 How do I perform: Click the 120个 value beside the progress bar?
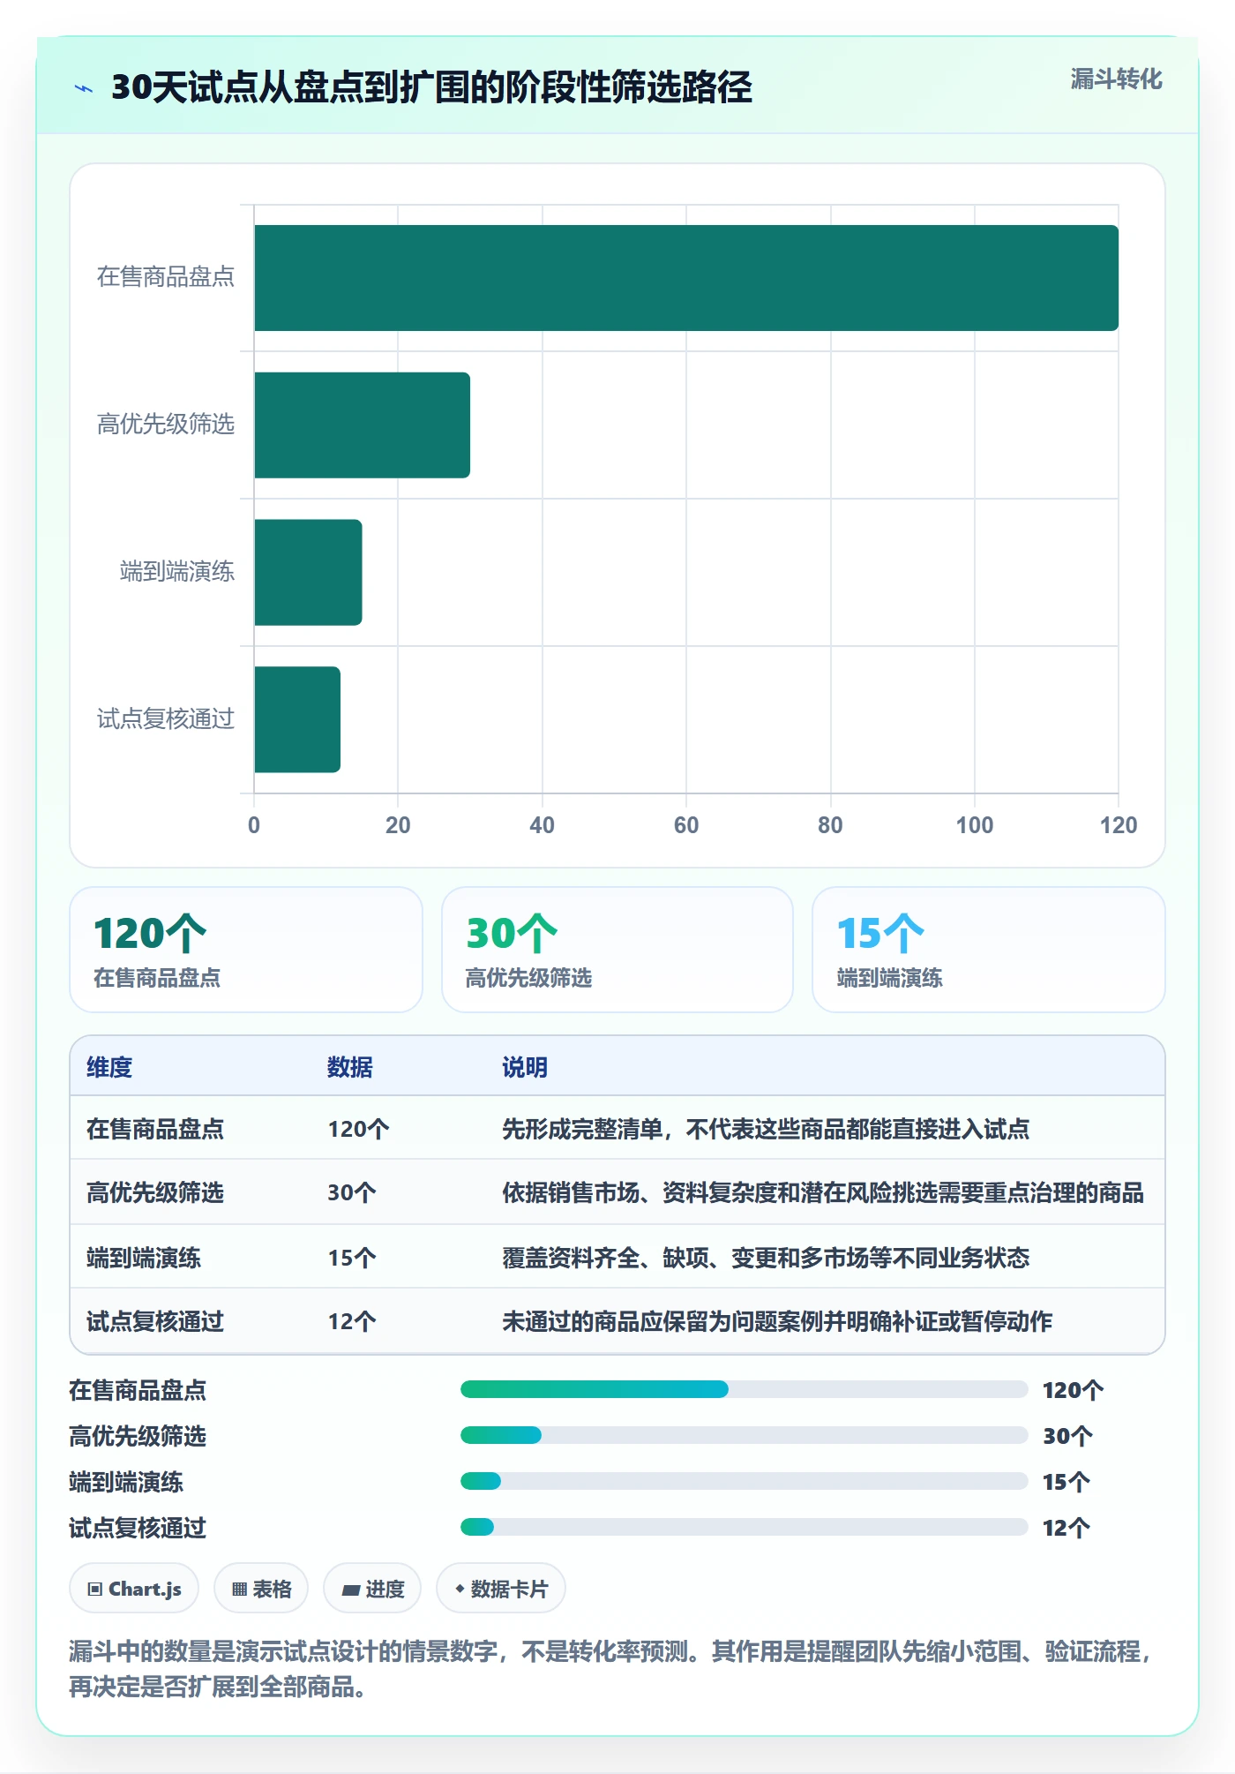click(1073, 1390)
